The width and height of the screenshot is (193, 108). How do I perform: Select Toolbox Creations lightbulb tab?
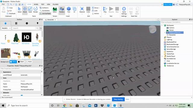37,23
